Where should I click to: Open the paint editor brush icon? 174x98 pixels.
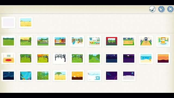point(152,9)
